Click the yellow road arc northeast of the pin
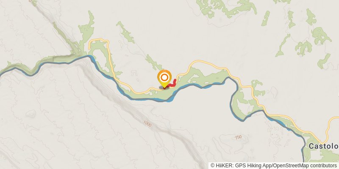This screenshot has height=169, width=339. point(201,62)
